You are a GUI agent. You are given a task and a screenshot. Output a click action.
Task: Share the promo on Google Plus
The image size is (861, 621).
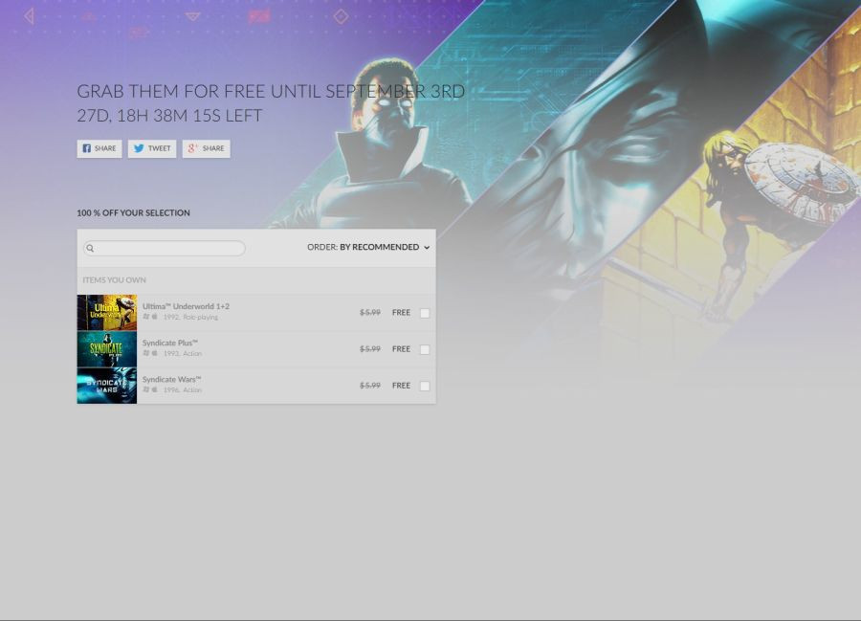pyautogui.click(x=207, y=148)
